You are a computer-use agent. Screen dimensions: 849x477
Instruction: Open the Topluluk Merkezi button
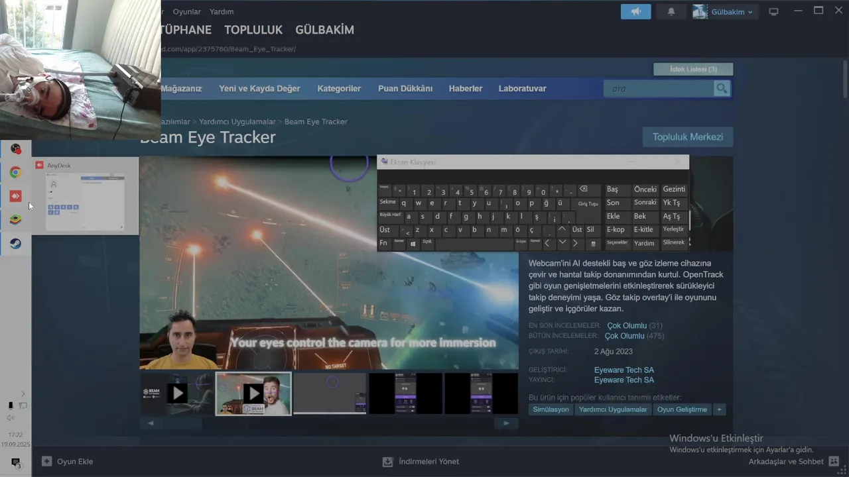[x=688, y=136]
